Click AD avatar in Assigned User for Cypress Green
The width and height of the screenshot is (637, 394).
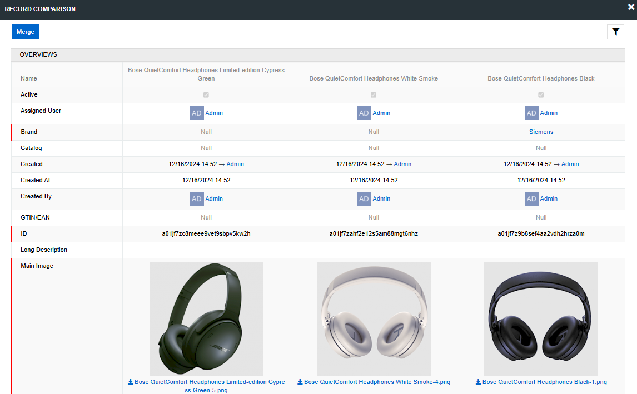[x=197, y=113]
